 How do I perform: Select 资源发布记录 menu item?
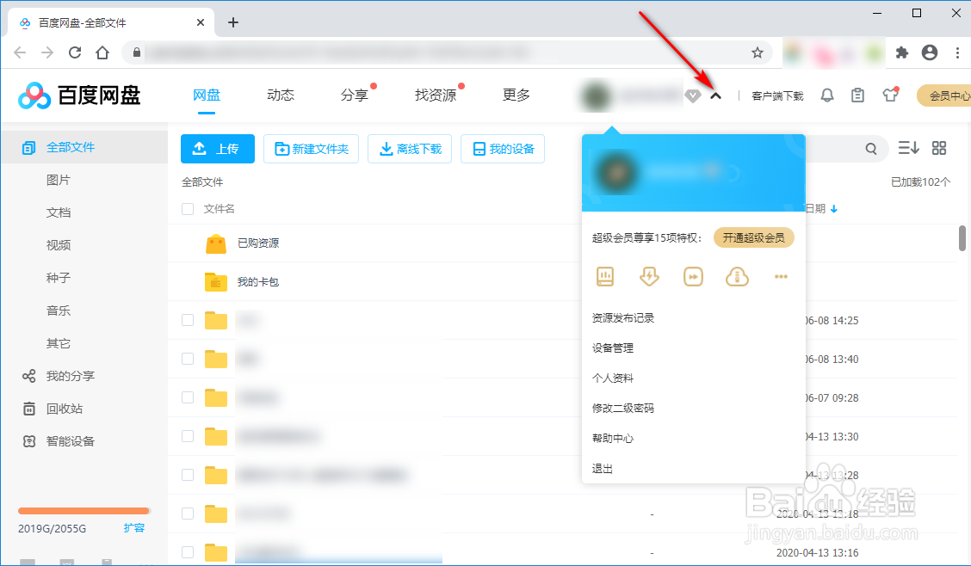[623, 318]
